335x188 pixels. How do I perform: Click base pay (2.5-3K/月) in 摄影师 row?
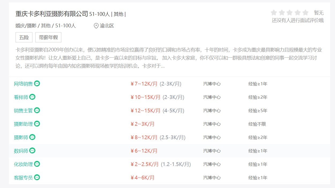[x=173, y=138]
